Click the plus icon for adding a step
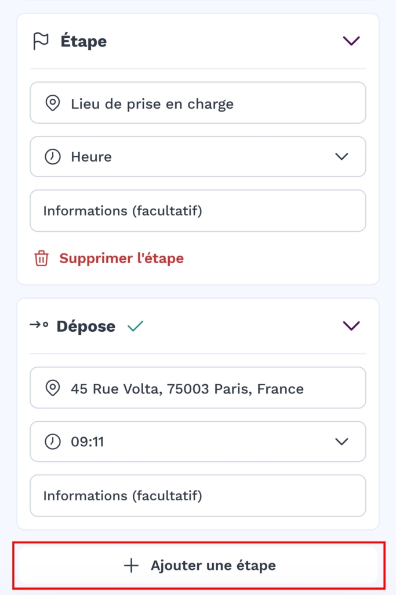396x595 pixels. click(132, 565)
